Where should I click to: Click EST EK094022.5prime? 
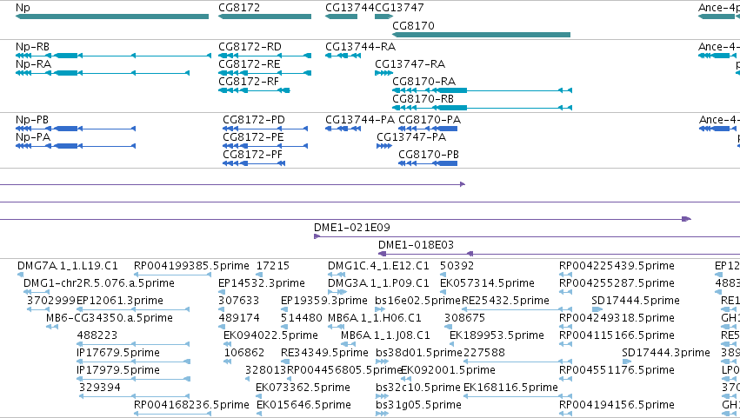(270, 335)
